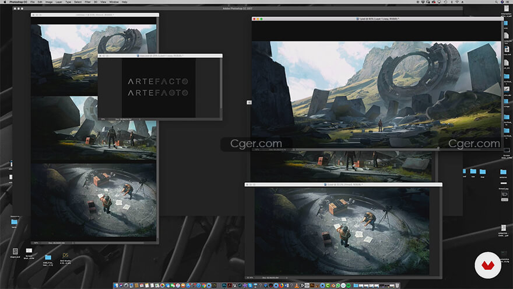
Task: Click the zoom percentage field in the left document status bar
Action: [36, 243]
